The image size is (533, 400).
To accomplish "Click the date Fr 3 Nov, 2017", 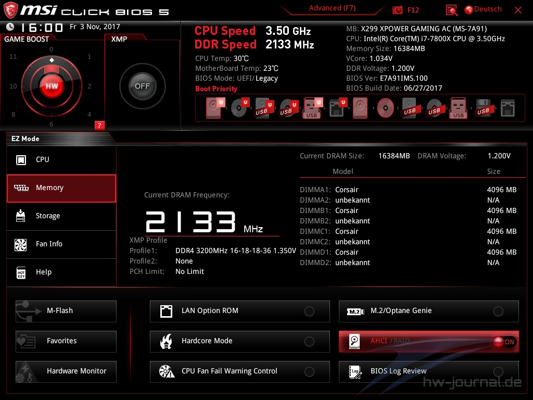I will click(x=95, y=27).
